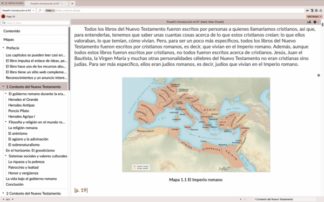
Task: Open the text size AA control
Action: pos(309,22)
